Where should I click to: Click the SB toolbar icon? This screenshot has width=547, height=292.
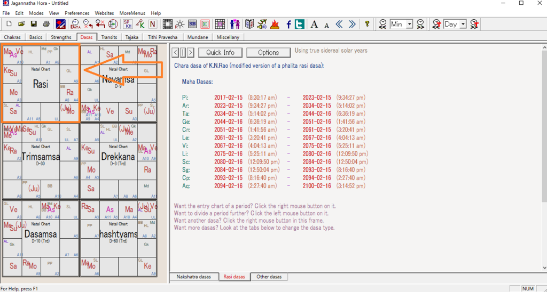coord(192,24)
